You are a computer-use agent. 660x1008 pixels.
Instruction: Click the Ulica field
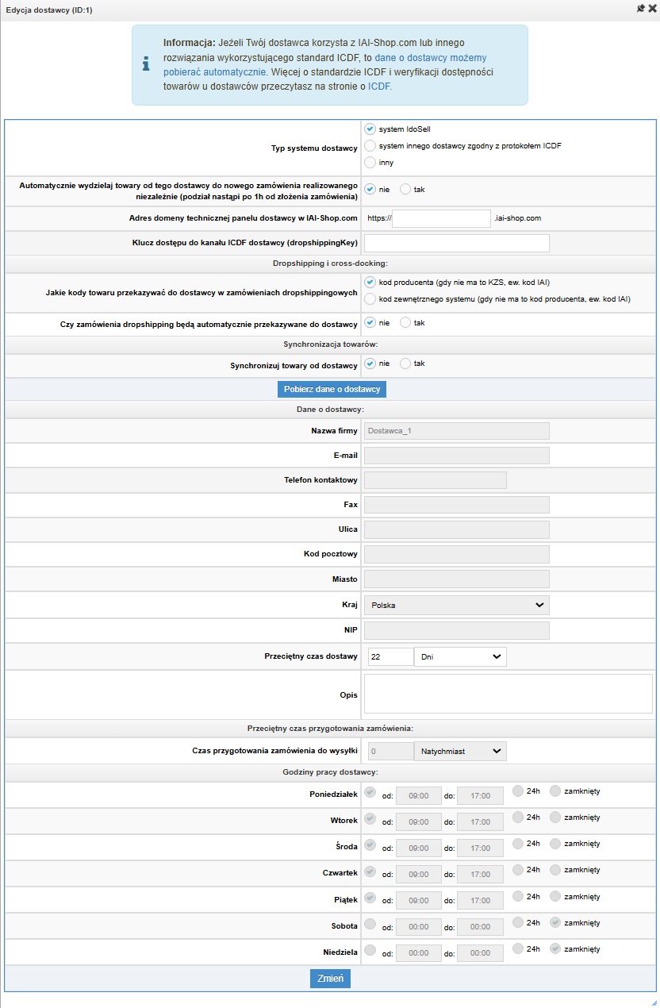[457, 529]
